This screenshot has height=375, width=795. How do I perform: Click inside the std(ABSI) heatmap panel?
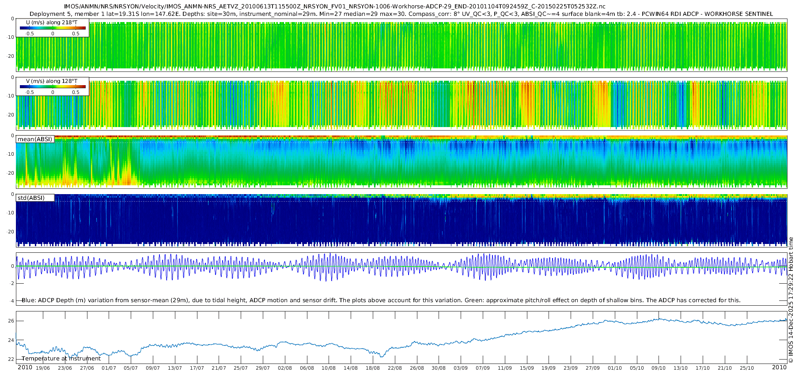(x=397, y=221)
